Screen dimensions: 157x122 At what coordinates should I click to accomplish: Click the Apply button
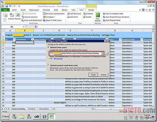click(x=93, y=75)
